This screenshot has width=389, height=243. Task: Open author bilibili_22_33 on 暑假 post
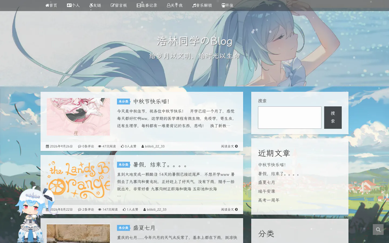(x=155, y=210)
